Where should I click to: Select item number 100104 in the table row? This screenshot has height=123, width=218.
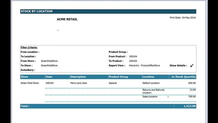click(x=49, y=83)
